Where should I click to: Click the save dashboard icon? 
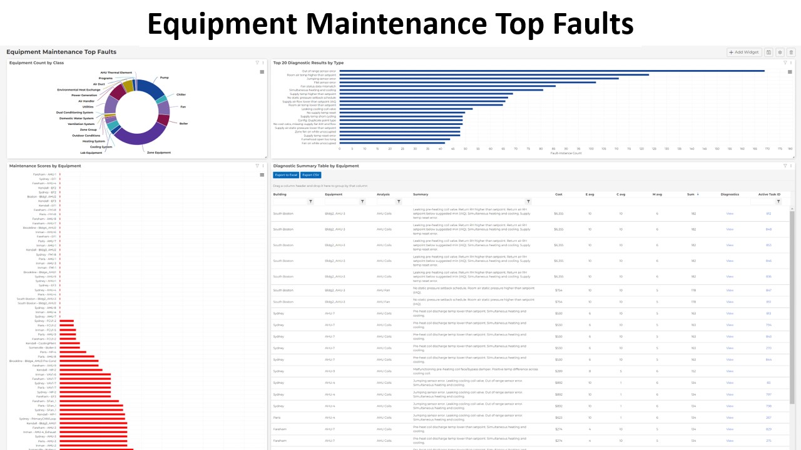pos(769,52)
